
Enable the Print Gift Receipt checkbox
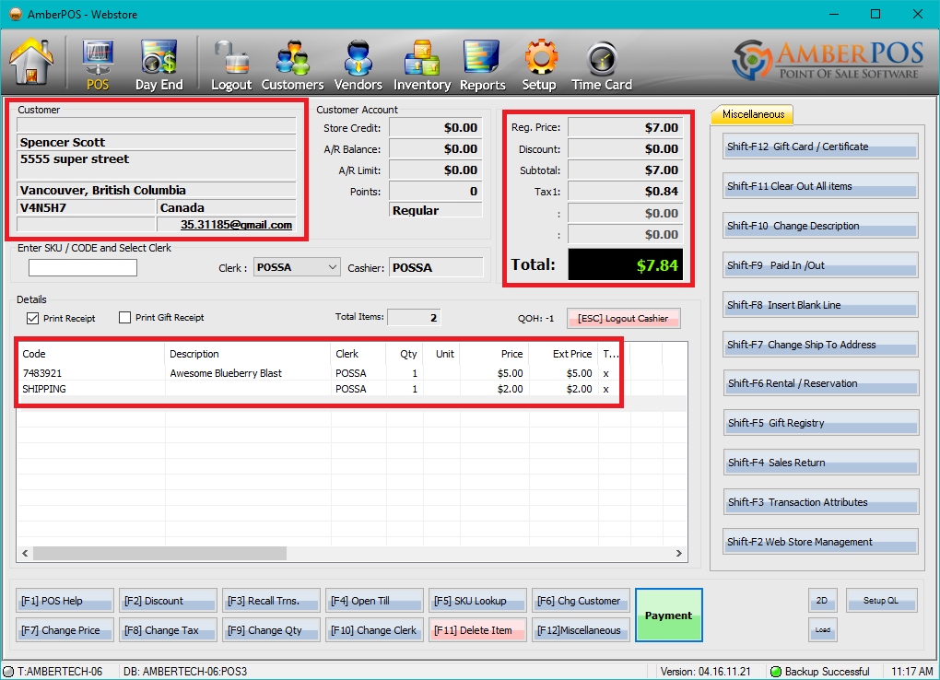(124, 317)
